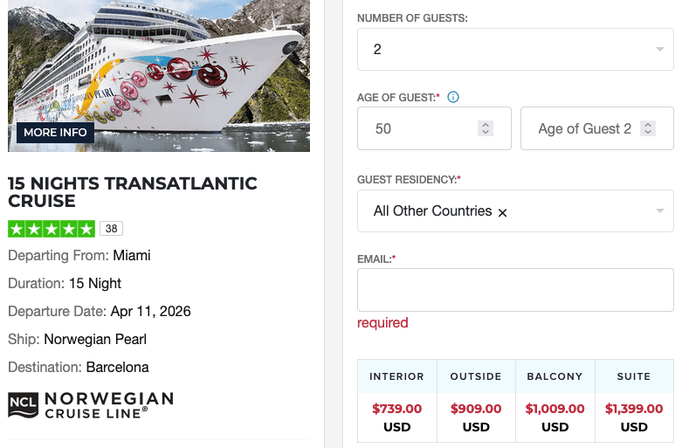This screenshot has height=448, width=689.
Task: Select the Outside cabin column header
Action: click(476, 376)
